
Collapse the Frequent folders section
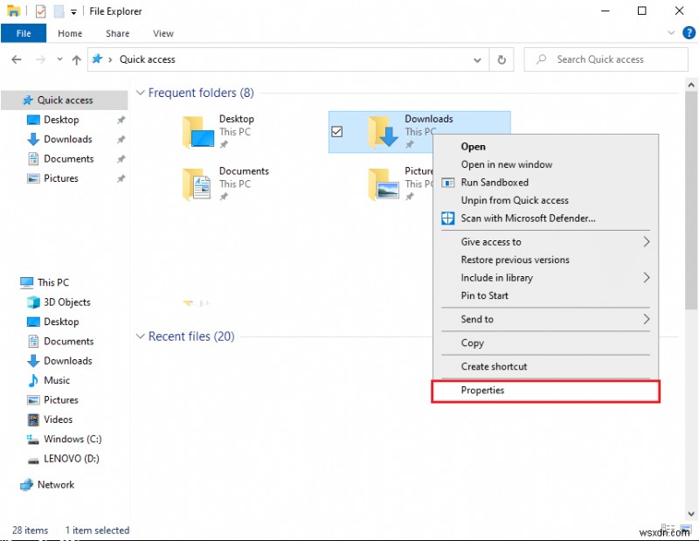click(141, 93)
